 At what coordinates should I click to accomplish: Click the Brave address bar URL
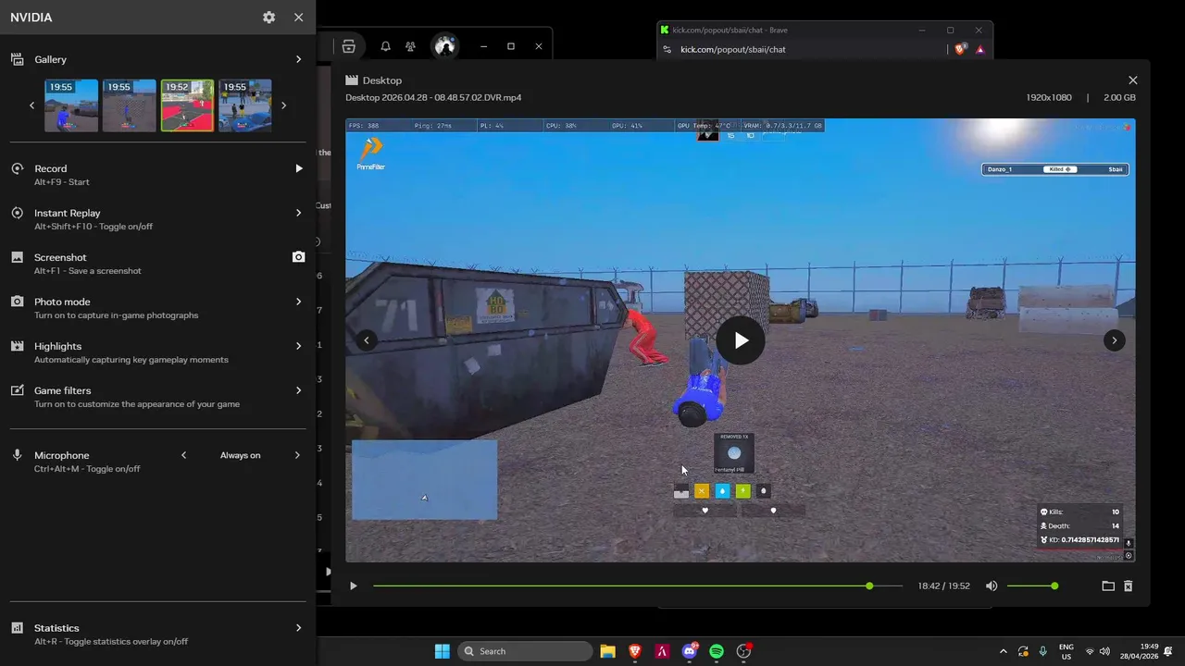pos(732,49)
